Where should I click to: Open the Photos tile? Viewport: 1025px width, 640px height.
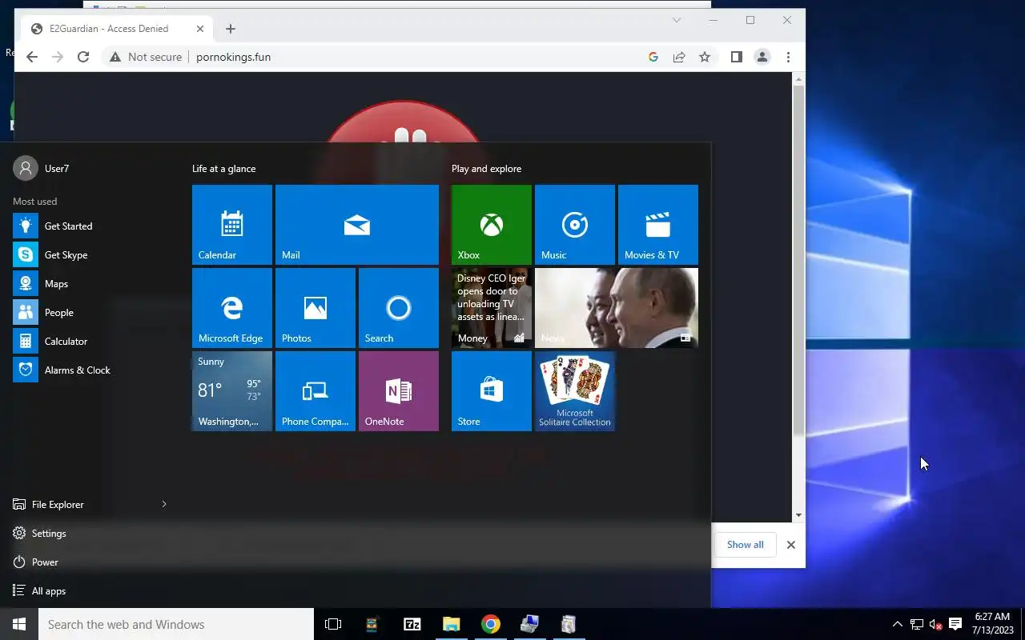[316, 308]
